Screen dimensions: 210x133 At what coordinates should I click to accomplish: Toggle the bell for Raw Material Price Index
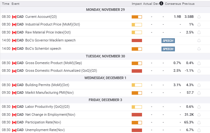click(x=199, y=33)
